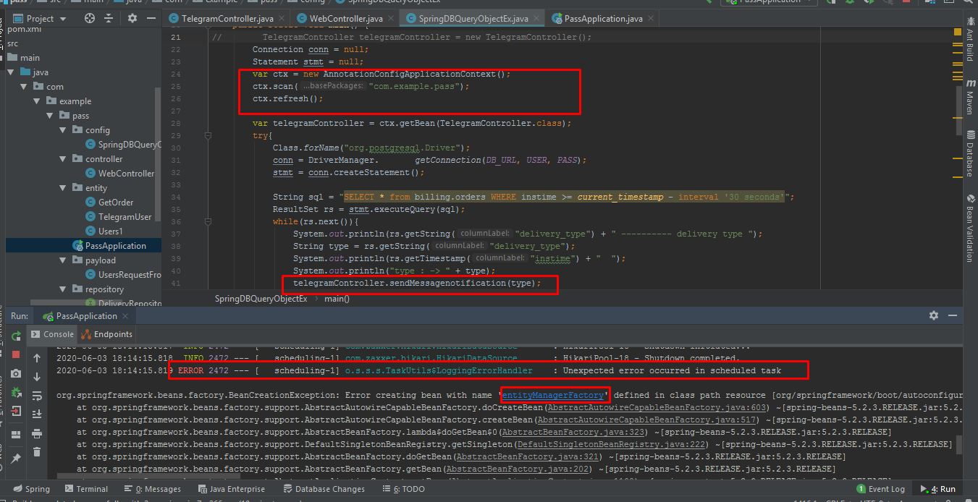The height and width of the screenshot is (502, 978).
Task: Open the Bean Validation side panel
Action: 969,228
